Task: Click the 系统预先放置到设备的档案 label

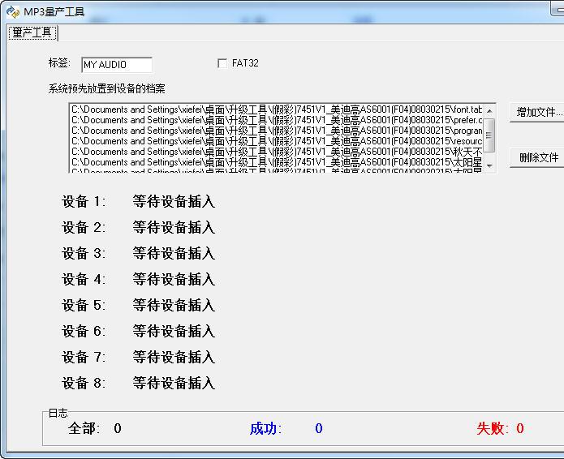Action: click(107, 88)
